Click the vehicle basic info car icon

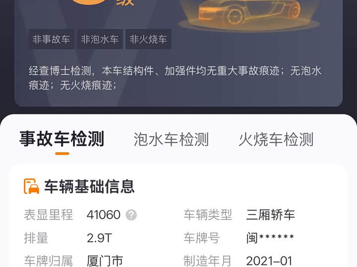(31, 186)
